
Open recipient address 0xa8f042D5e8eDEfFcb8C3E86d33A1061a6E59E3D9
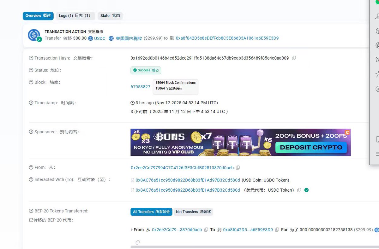[x=227, y=38]
